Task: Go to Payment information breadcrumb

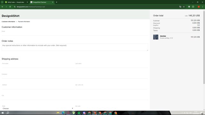Action: tap(24, 22)
